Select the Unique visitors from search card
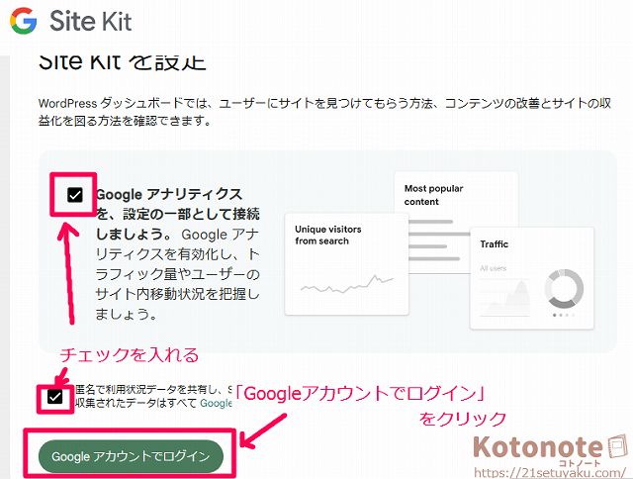Image resolution: width=633 pixels, height=479 pixels. pyautogui.click(x=346, y=264)
